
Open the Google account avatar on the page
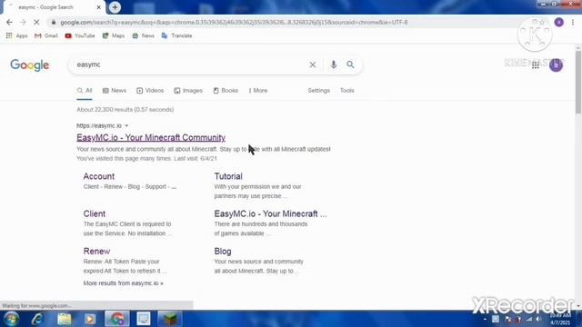(x=556, y=65)
